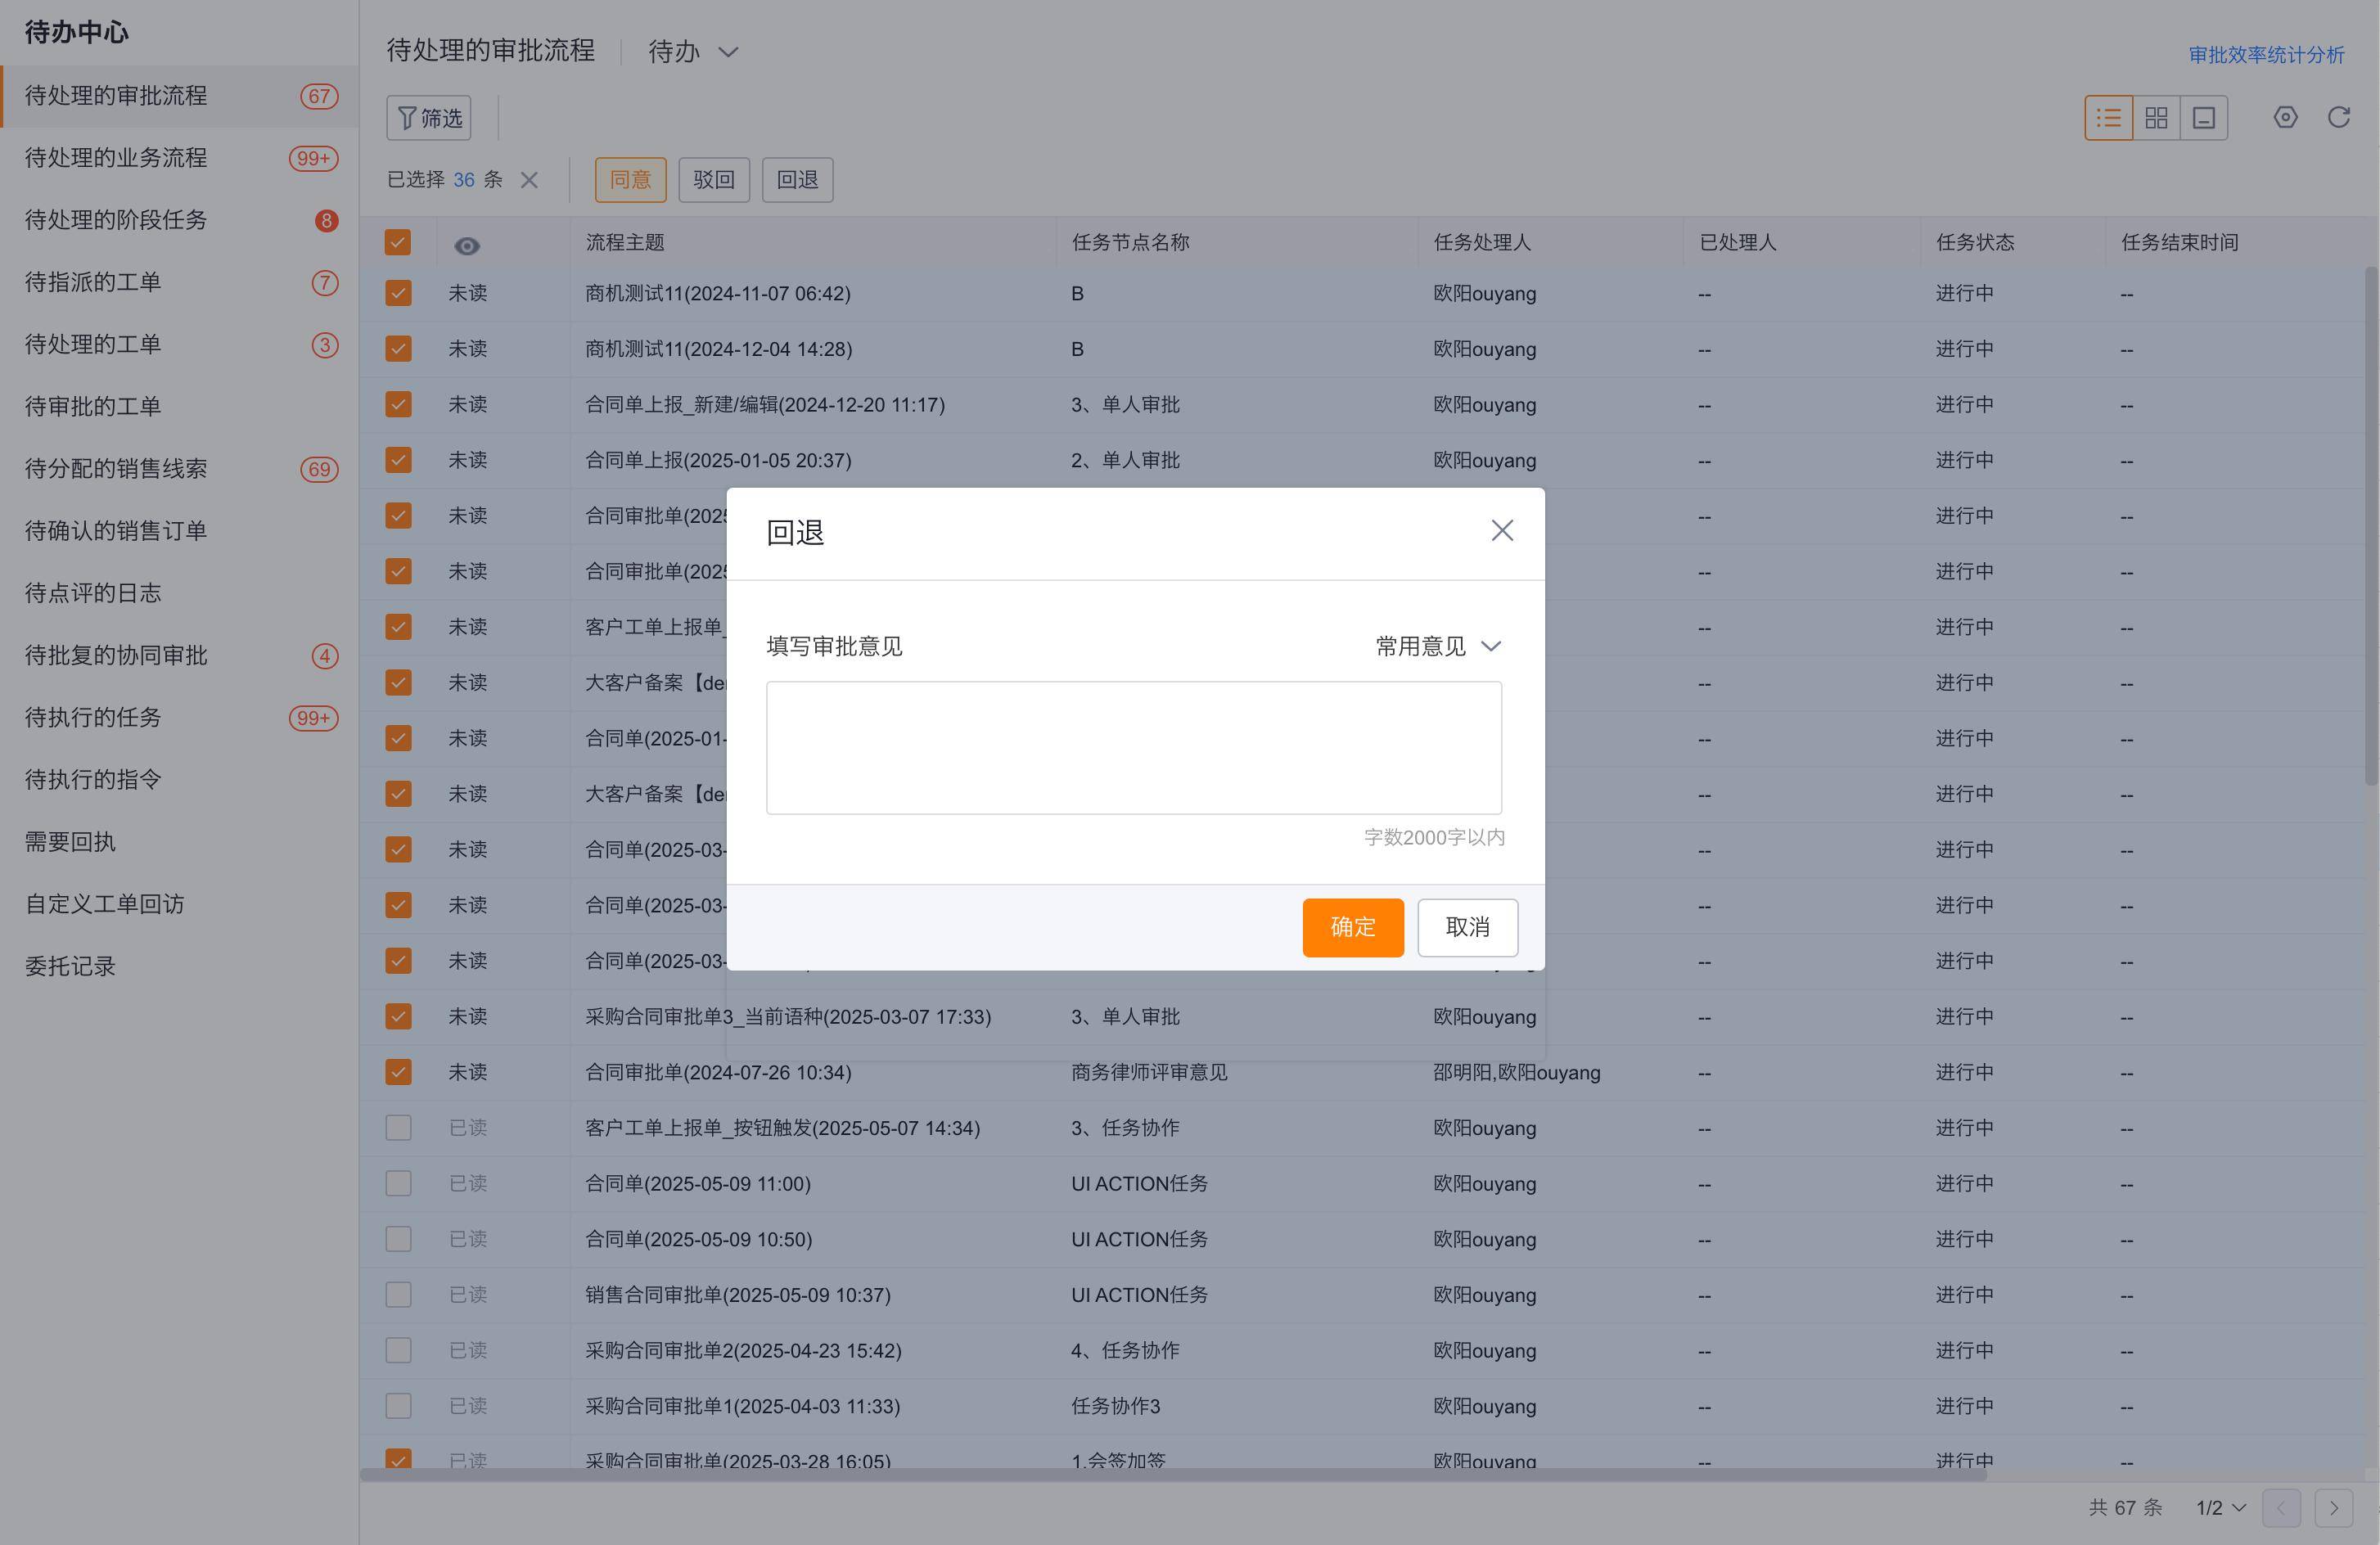Click the list view icon

click(2108, 118)
